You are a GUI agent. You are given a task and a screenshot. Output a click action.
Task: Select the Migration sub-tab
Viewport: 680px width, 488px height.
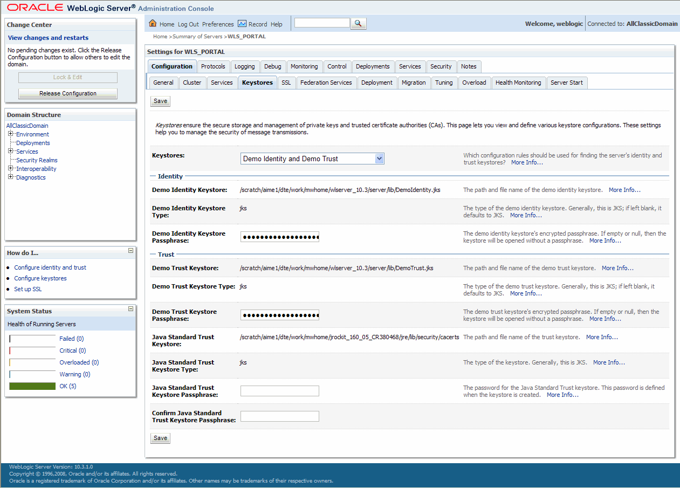point(414,83)
